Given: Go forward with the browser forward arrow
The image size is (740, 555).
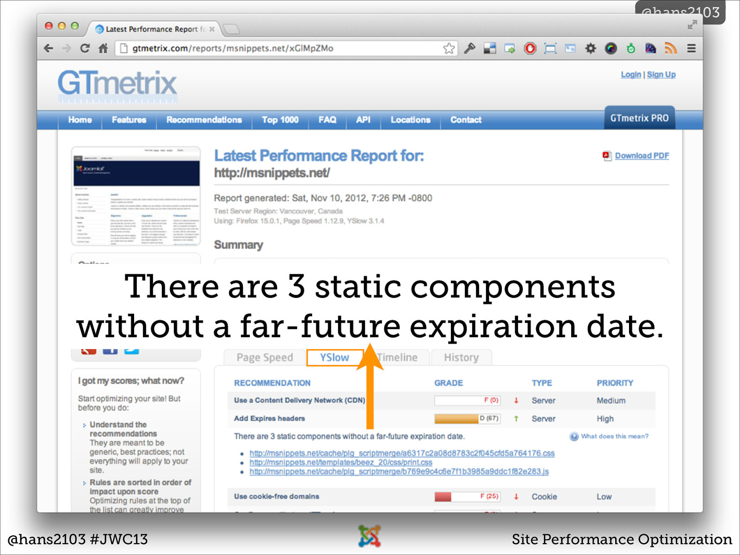Looking at the screenshot, I should (67, 48).
